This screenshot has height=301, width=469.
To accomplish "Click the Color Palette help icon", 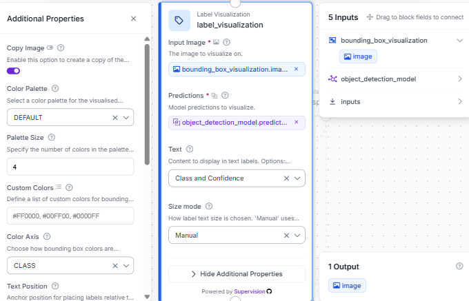I will pyautogui.click(x=55, y=88).
